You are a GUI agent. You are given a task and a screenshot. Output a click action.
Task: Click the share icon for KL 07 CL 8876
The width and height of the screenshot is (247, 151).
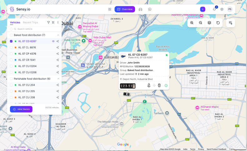click(58, 47)
